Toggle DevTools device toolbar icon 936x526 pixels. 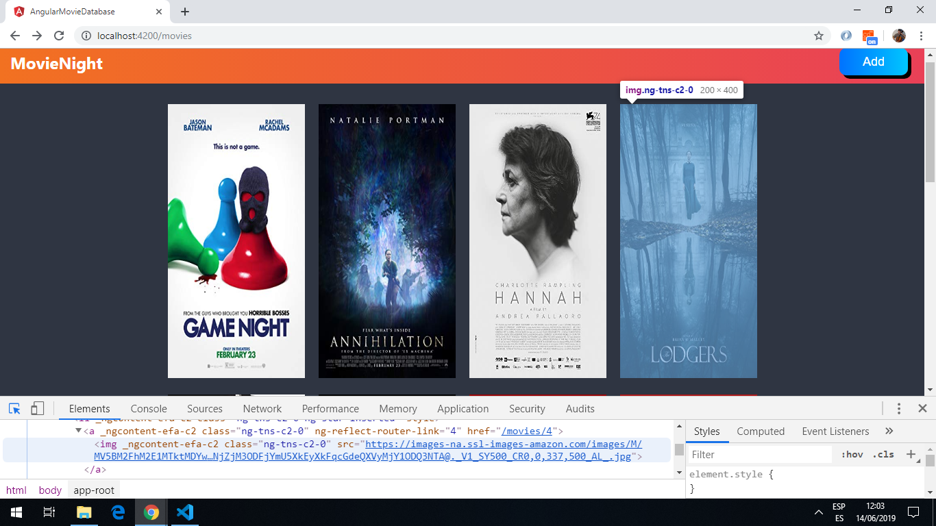tap(38, 409)
